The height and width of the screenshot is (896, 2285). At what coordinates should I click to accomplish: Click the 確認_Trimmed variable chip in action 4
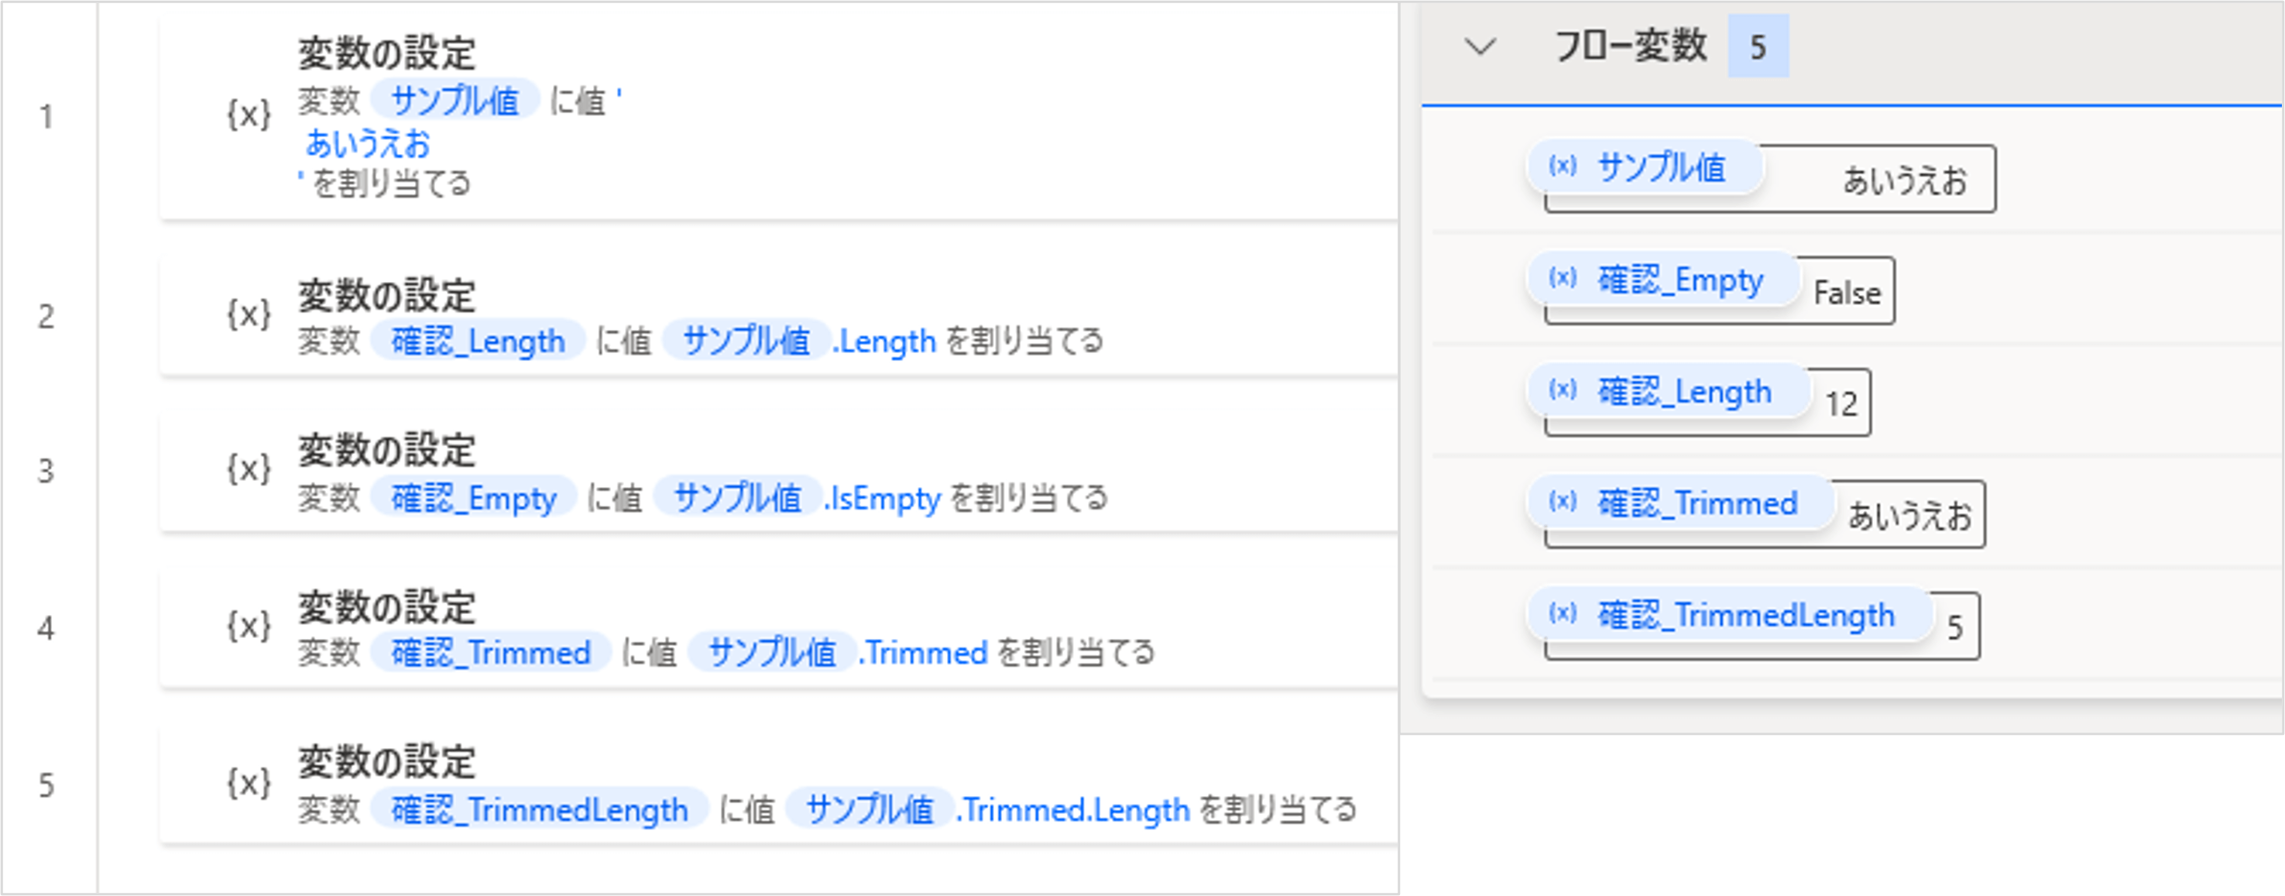pos(491,653)
